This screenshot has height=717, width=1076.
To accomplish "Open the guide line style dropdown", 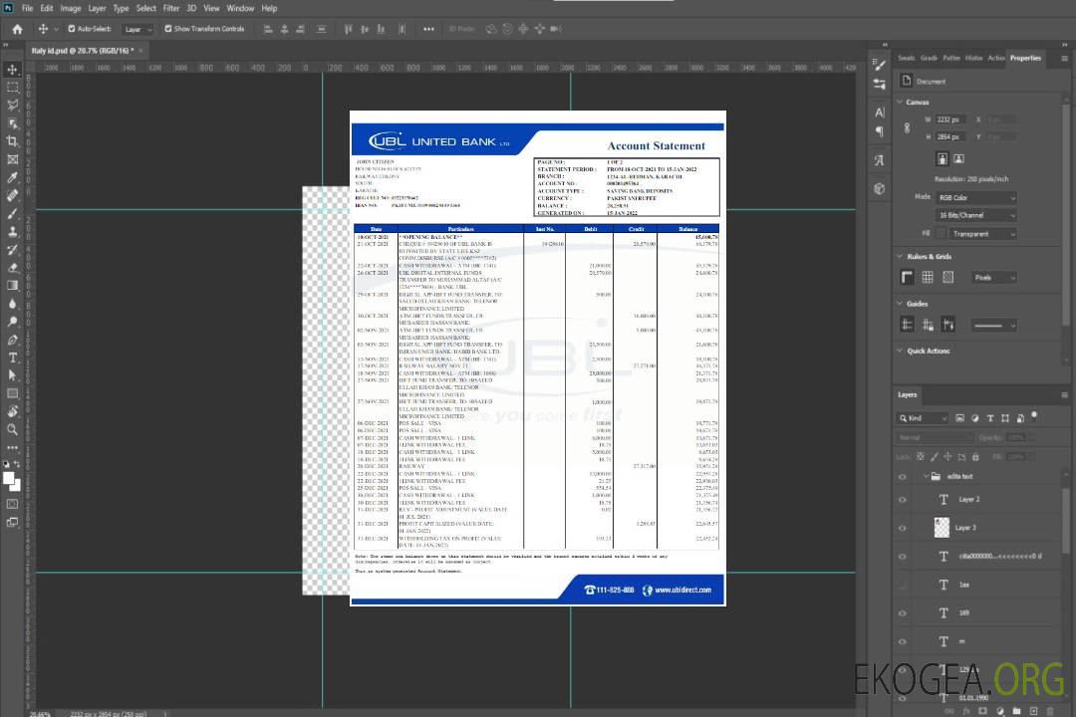I will tap(993, 326).
